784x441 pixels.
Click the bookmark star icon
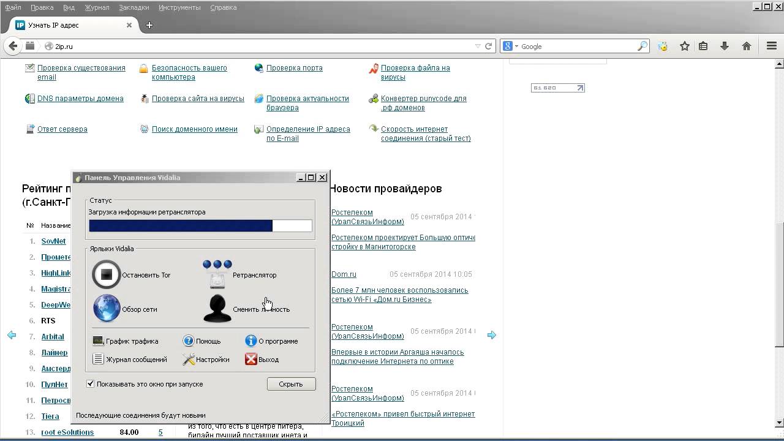tap(685, 46)
